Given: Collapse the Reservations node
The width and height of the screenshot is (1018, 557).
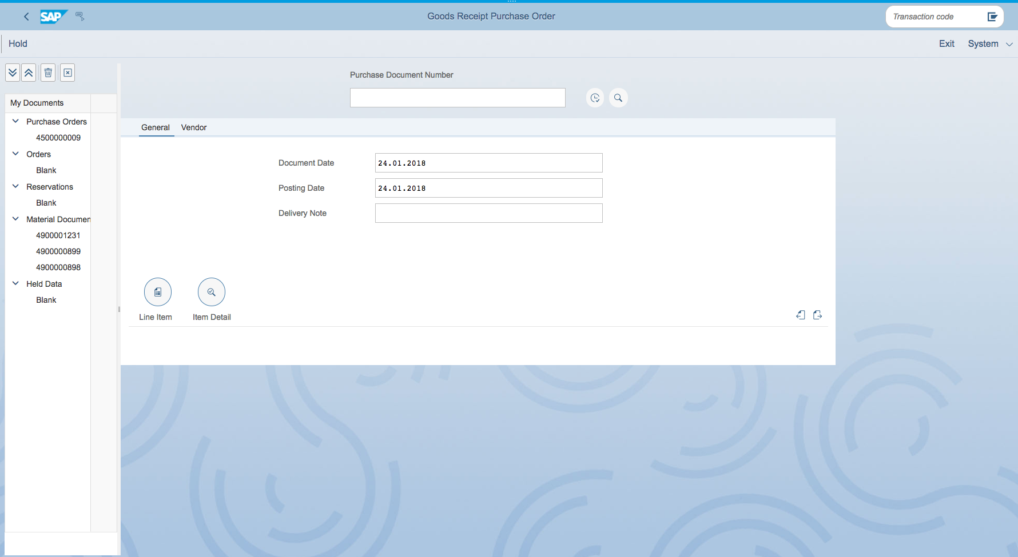Looking at the screenshot, I should [15, 186].
